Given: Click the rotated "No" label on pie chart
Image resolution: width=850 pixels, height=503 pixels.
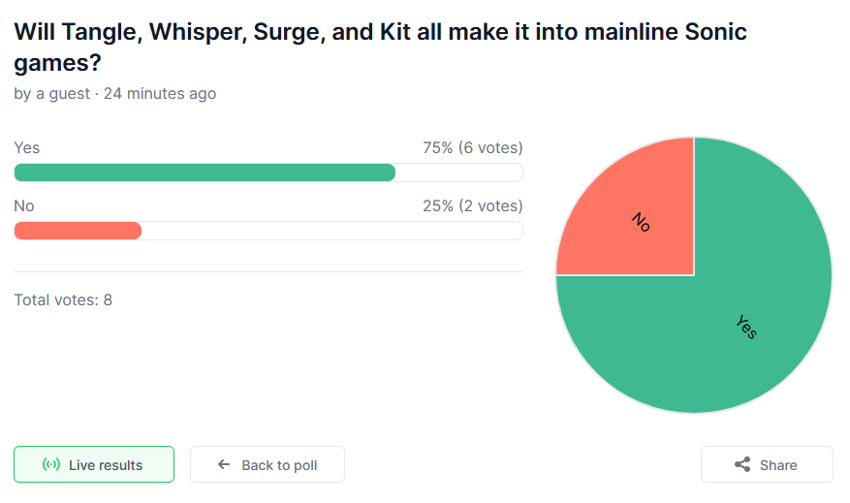Looking at the screenshot, I should click(641, 221).
